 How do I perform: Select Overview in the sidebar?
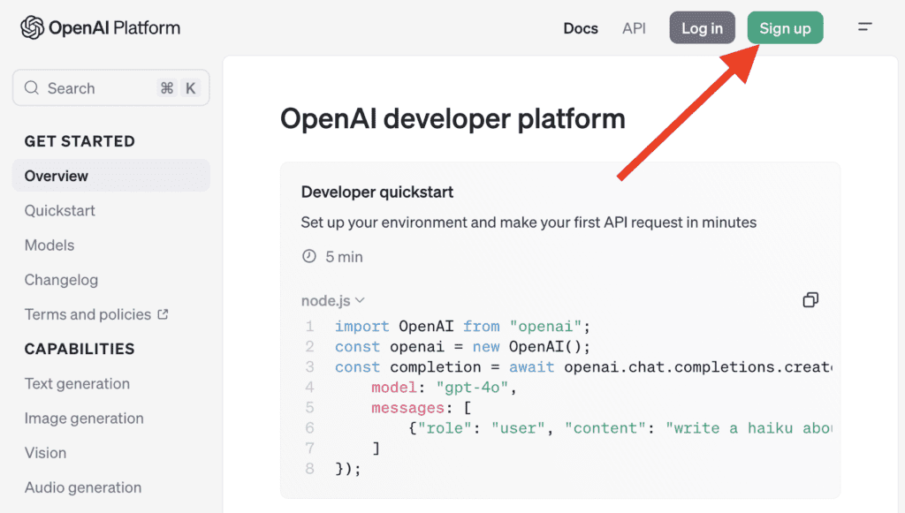(x=110, y=176)
